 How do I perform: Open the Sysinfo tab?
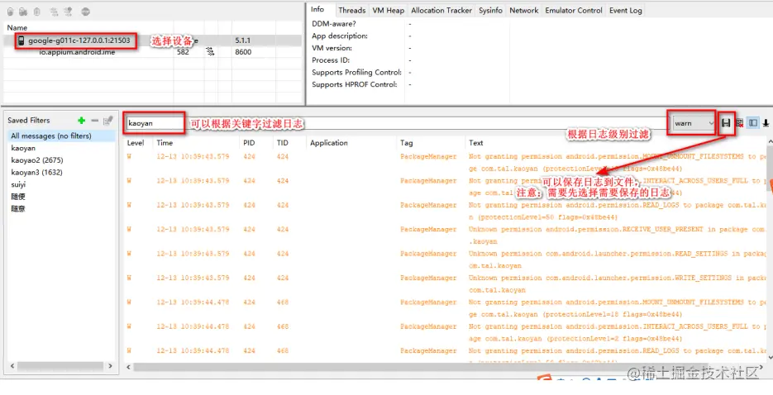point(490,11)
